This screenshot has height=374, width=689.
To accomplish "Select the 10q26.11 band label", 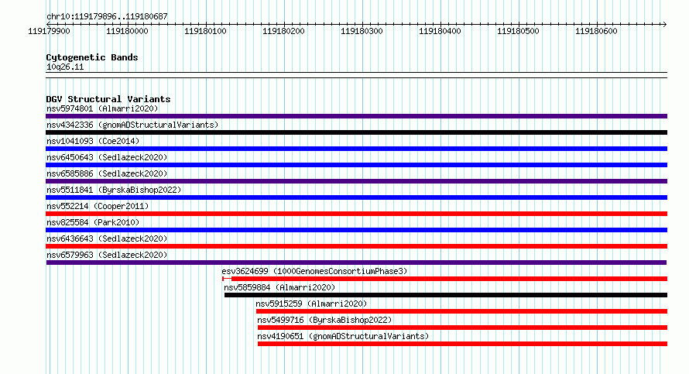I will (65, 67).
